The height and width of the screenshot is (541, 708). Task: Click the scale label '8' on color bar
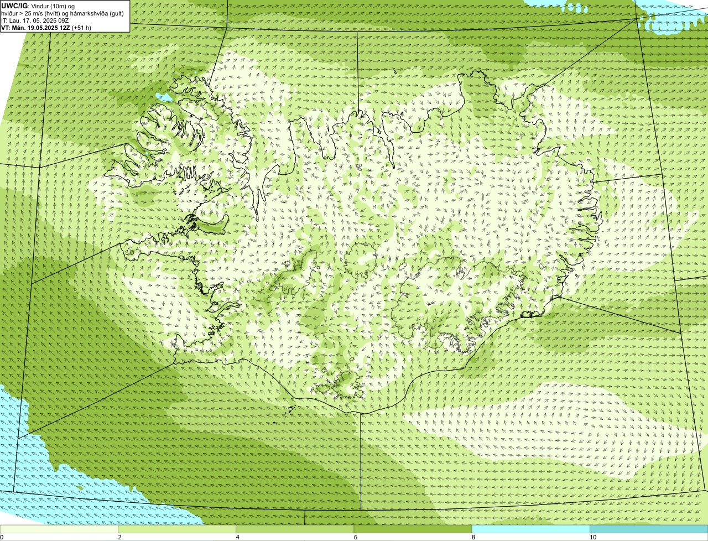[x=473, y=537]
